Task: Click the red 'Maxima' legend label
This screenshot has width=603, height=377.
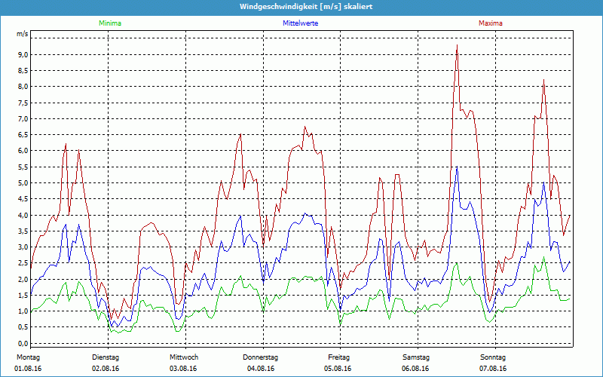Action: point(491,23)
